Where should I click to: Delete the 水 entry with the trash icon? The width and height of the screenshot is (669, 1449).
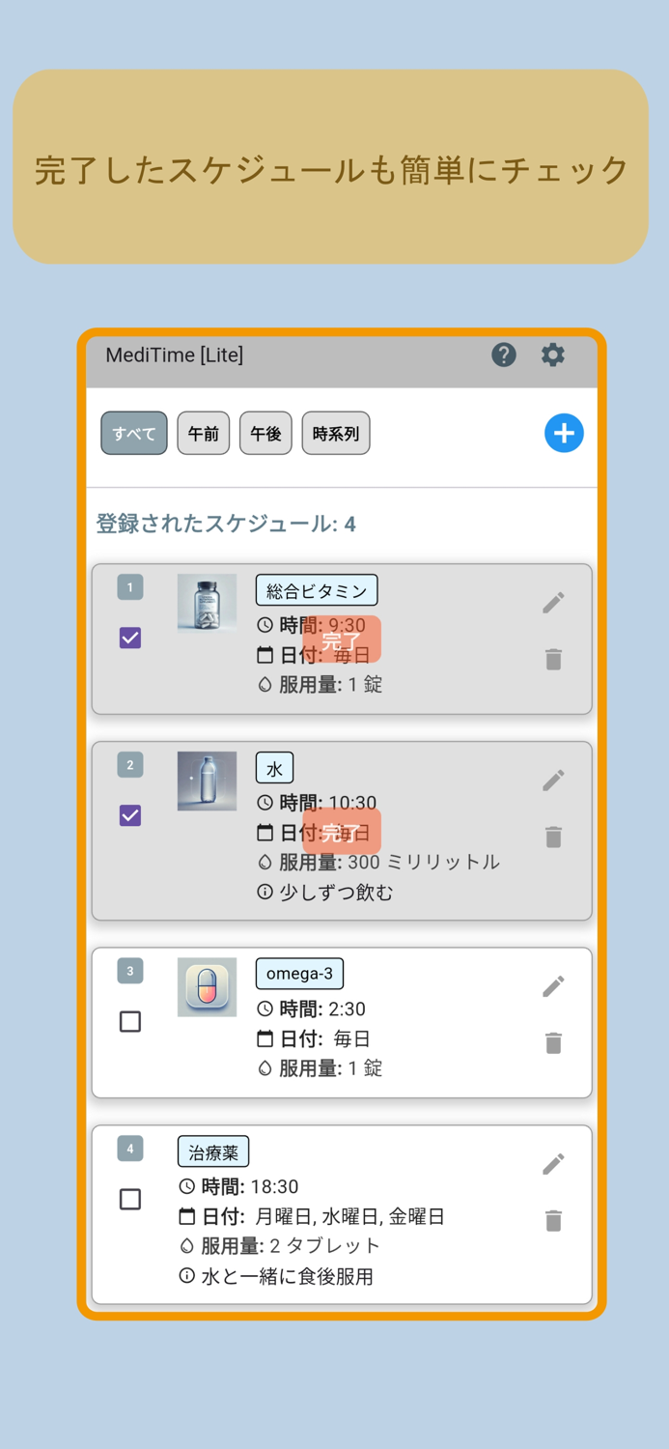[552, 838]
